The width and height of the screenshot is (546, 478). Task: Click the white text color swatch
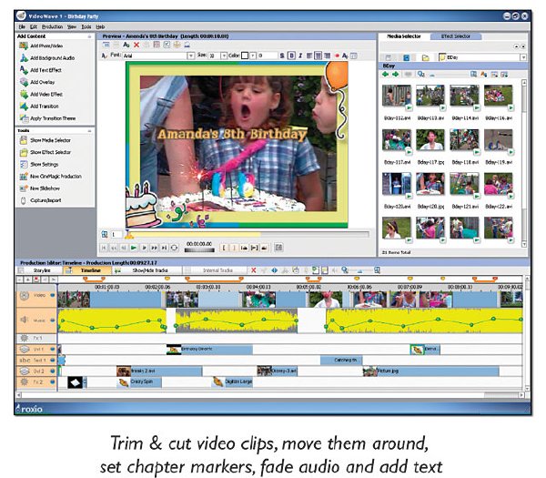(245, 56)
